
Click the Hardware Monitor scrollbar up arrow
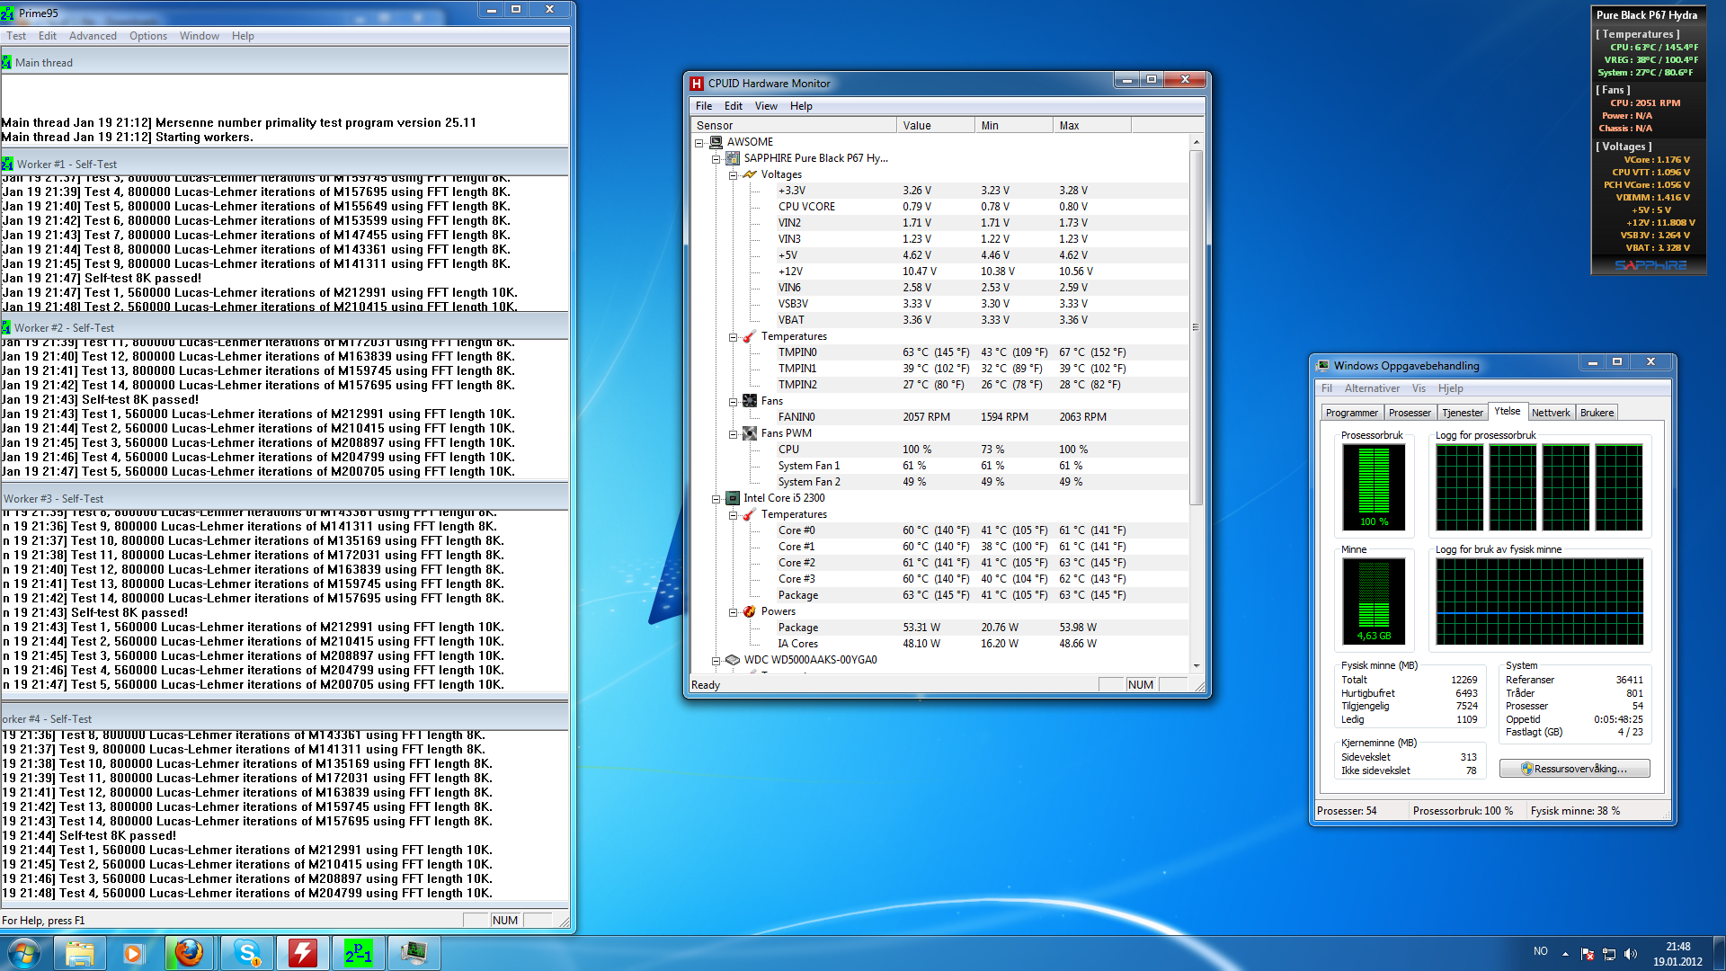pos(1196,142)
